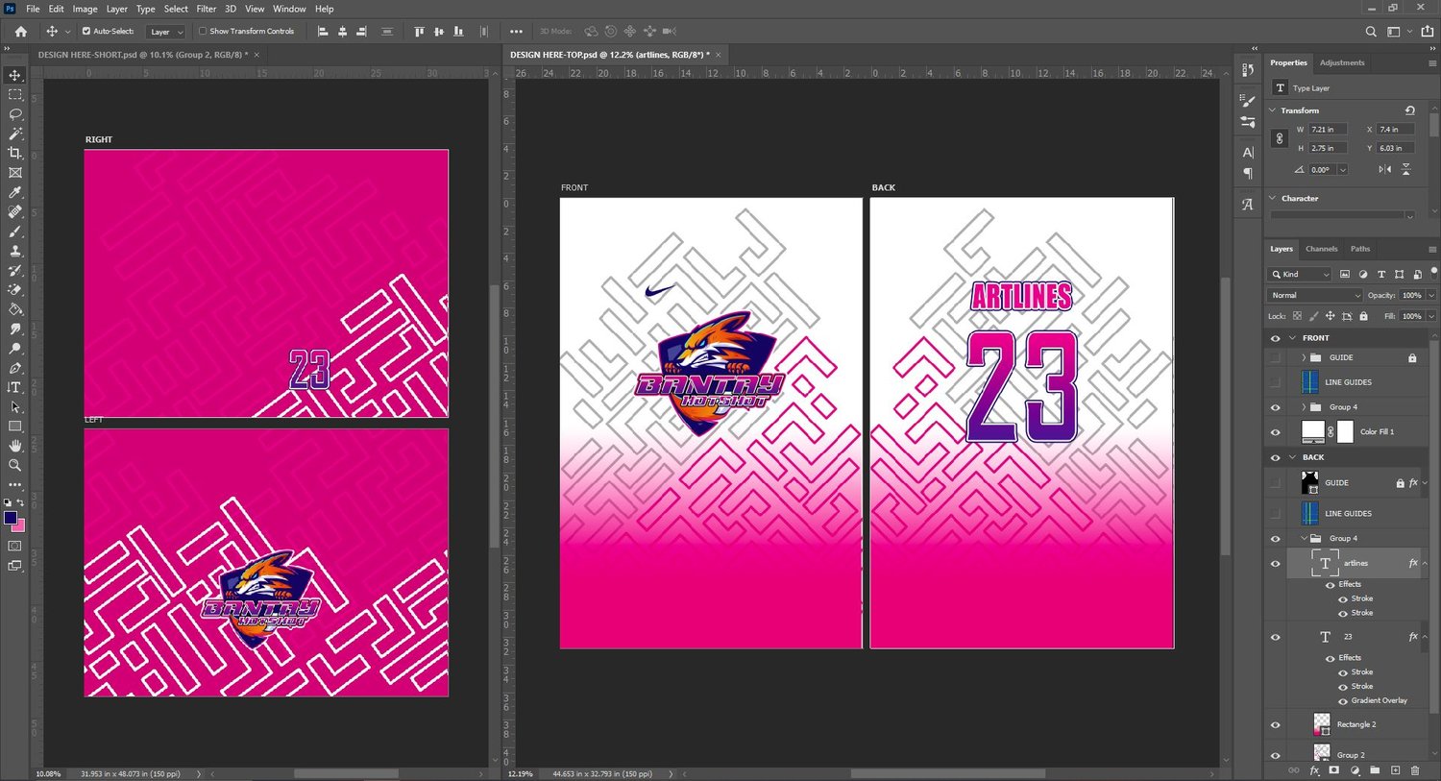
Task: Select the Frame tool
Action: 14,173
